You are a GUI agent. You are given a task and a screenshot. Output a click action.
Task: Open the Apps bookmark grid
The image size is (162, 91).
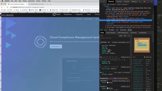coord(4,10)
